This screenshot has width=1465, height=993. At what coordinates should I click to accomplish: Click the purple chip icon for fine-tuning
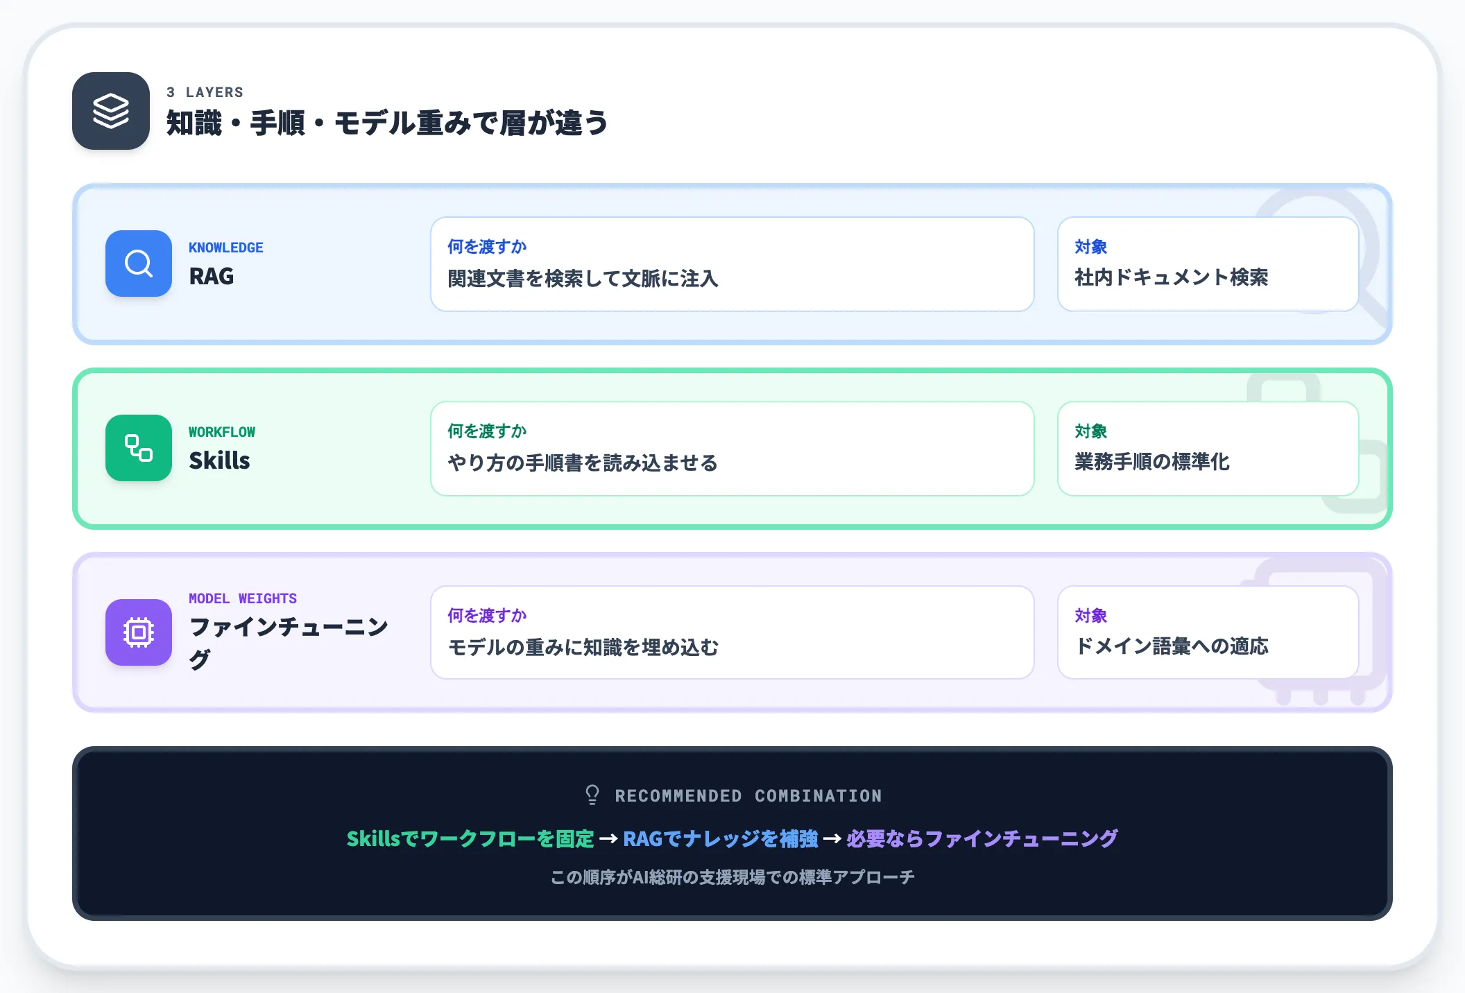(139, 632)
